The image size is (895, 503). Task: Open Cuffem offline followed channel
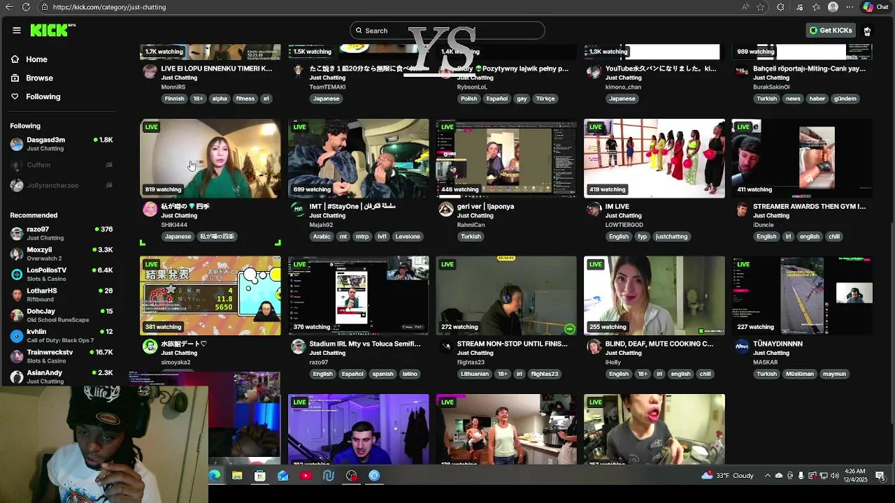[x=62, y=165]
